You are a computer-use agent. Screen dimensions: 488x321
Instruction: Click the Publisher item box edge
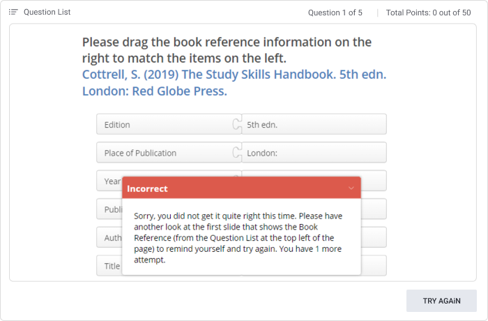click(109, 209)
